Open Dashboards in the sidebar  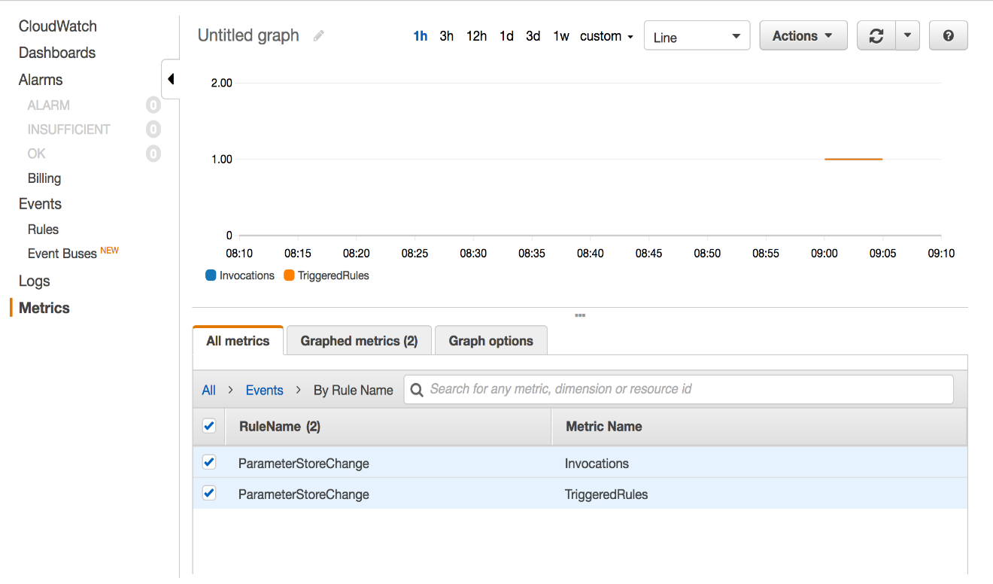[x=57, y=53]
